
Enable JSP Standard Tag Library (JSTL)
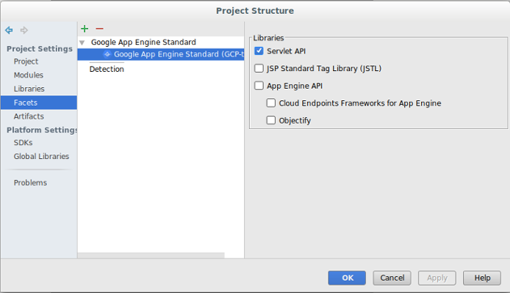tap(259, 69)
